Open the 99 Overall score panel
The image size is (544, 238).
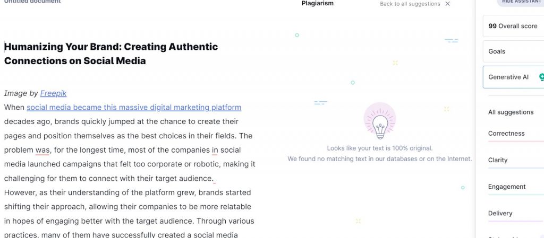pos(514,26)
